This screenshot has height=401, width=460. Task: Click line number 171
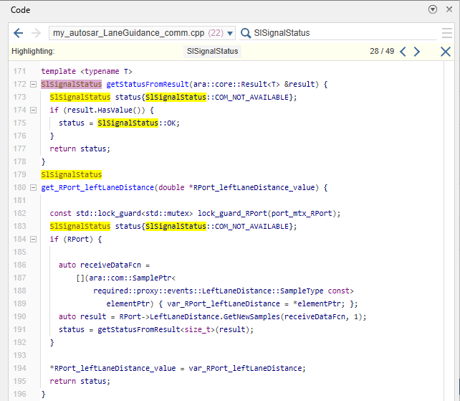click(x=19, y=72)
